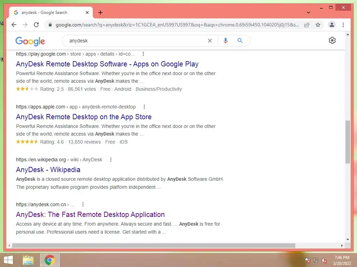Screen dimensions: 357x267
Task: View site security lock info
Action: (50, 25)
